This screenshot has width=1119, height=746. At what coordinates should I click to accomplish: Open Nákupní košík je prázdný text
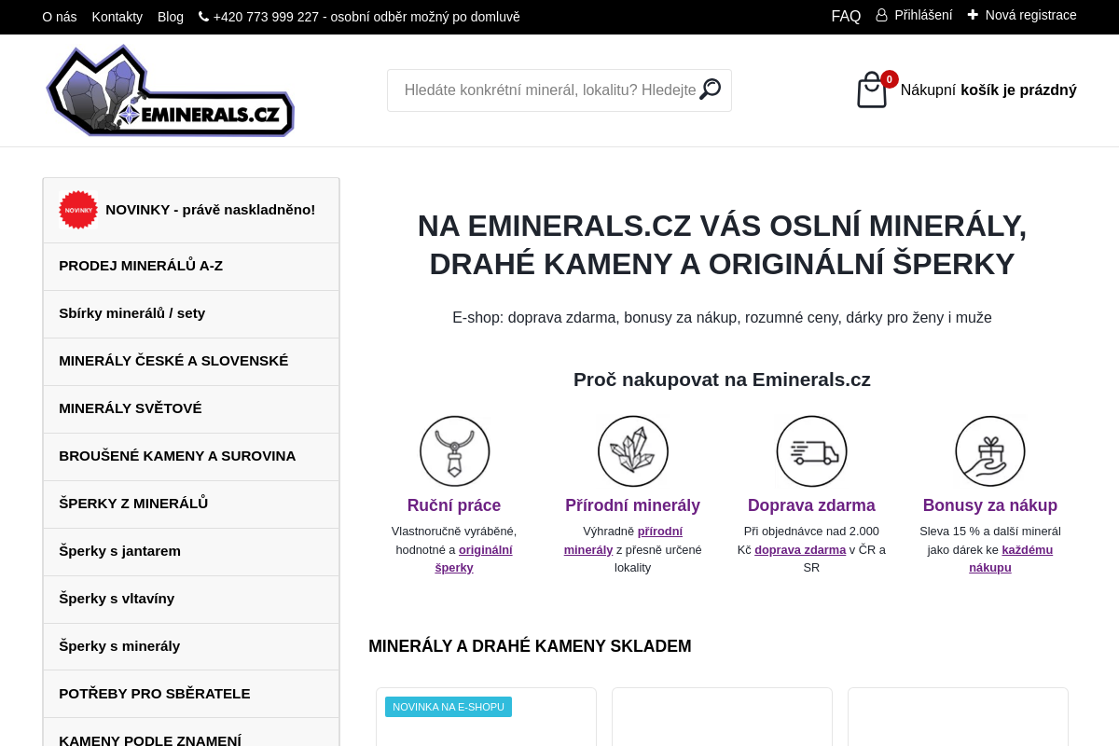click(988, 90)
